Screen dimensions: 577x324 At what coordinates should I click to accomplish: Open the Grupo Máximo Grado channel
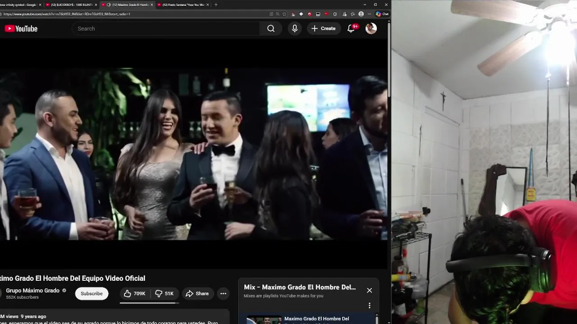32,291
